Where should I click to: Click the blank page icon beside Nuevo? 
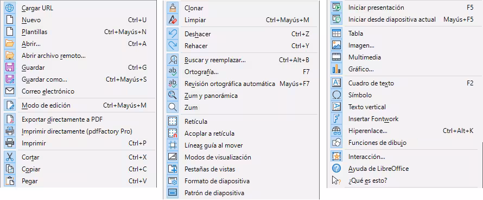tap(10, 20)
